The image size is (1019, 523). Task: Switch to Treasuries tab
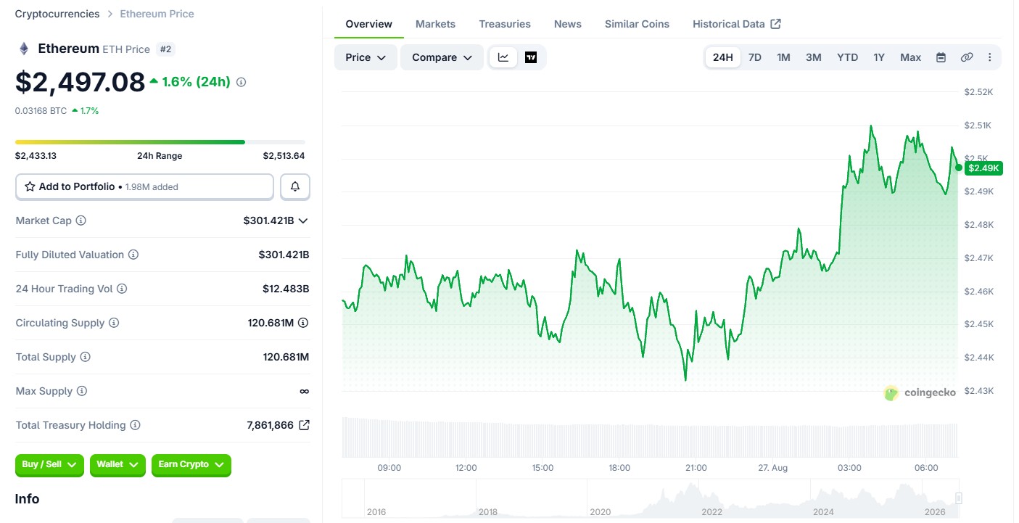(x=505, y=24)
